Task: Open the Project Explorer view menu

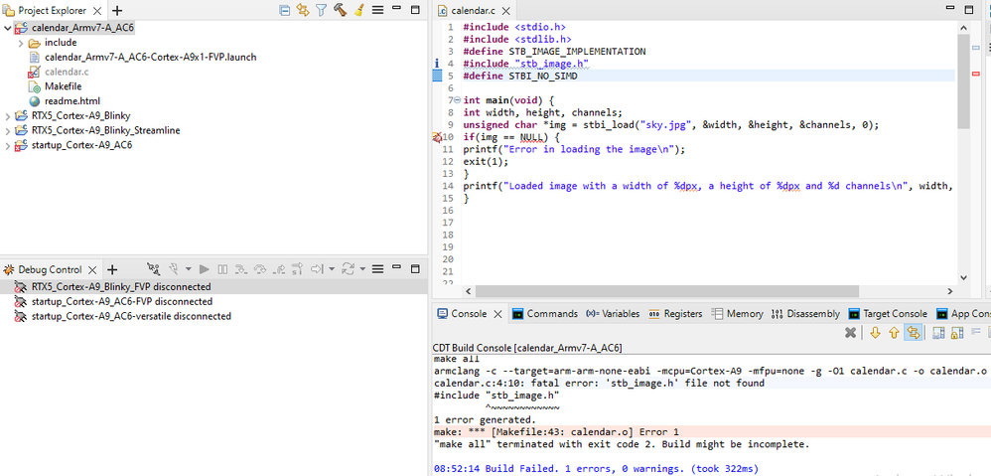Action: pos(377,10)
